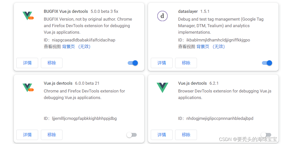Click the BUGFIX Vue.js devtools beta icon
The height and width of the screenshot is (144, 281).
(x=28, y=16)
